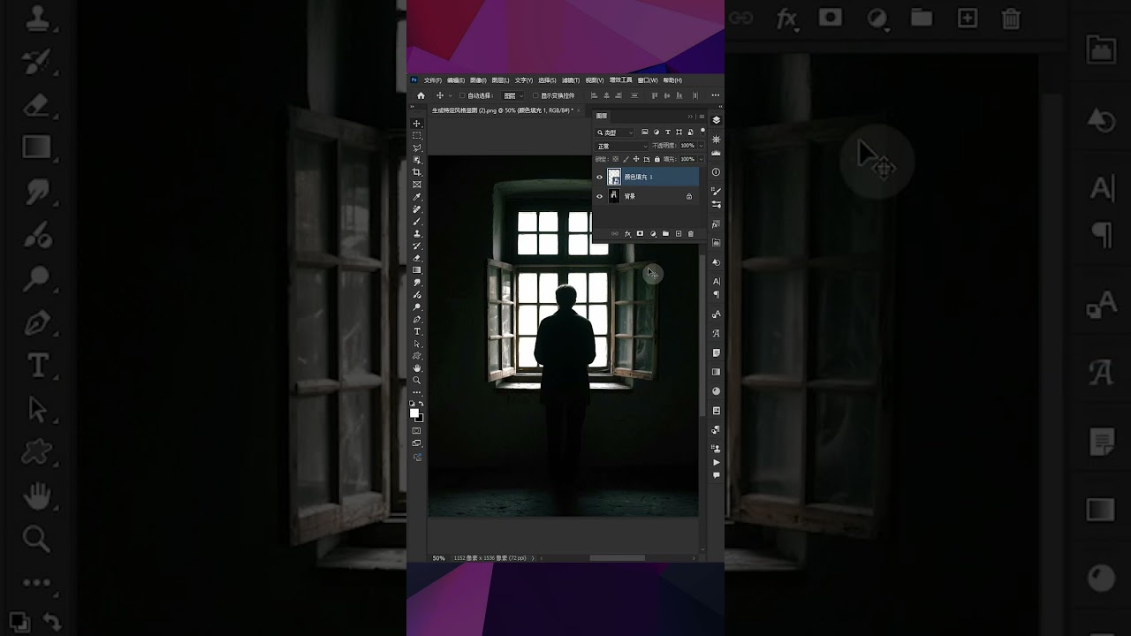
Task: Open the opacity value dropdown arrow
Action: tap(701, 146)
